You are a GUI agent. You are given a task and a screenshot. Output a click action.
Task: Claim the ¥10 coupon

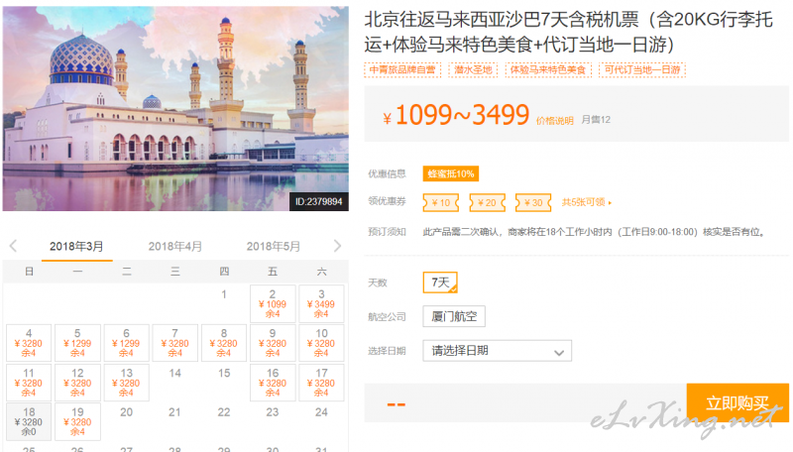[x=441, y=203]
